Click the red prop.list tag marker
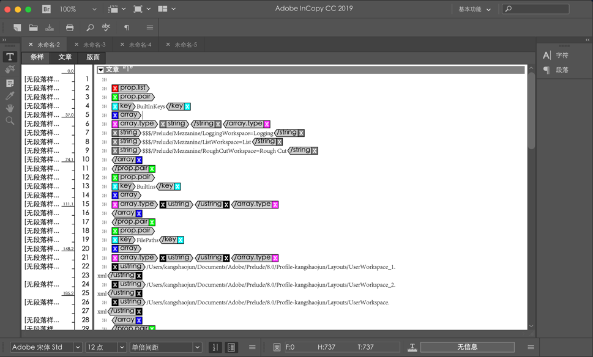The height and width of the screenshot is (357, 593). click(115, 89)
